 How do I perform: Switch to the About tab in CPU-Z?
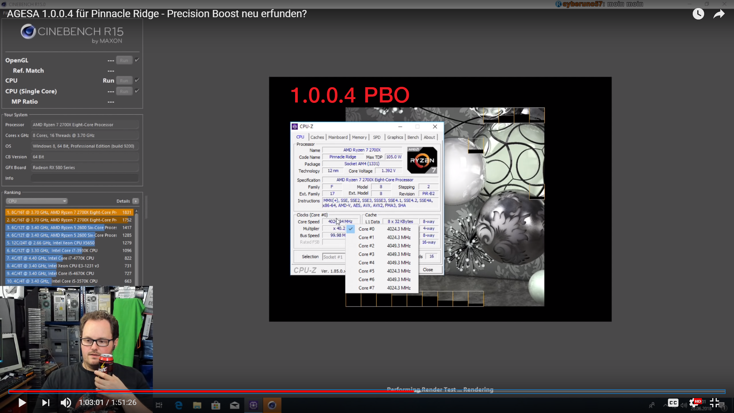pyautogui.click(x=429, y=137)
